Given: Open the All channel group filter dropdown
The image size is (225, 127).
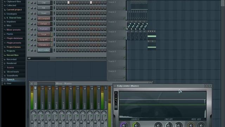Looking at the screenshot, I should tap(38, 58).
